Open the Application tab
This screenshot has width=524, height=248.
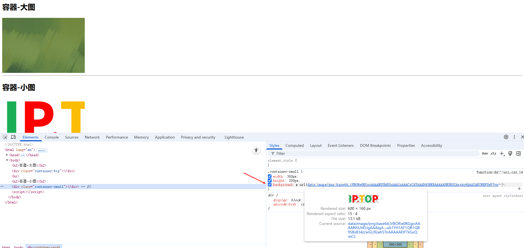tap(165, 137)
